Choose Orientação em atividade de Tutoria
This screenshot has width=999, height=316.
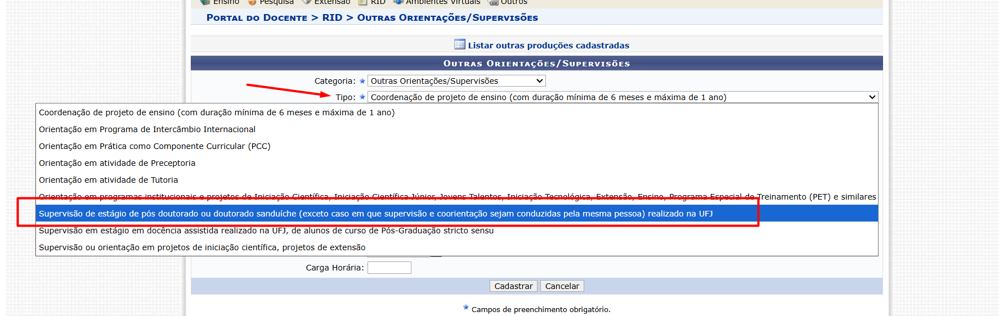point(456,180)
